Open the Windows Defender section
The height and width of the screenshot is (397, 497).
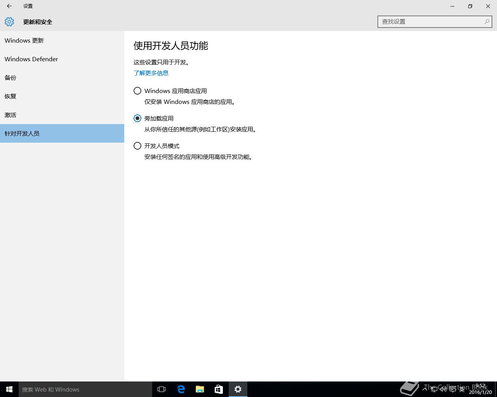(62, 59)
